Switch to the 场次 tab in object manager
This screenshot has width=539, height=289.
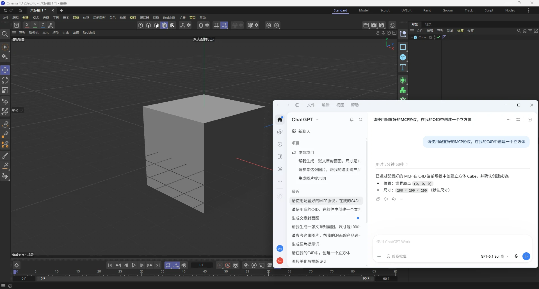point(428,24)
